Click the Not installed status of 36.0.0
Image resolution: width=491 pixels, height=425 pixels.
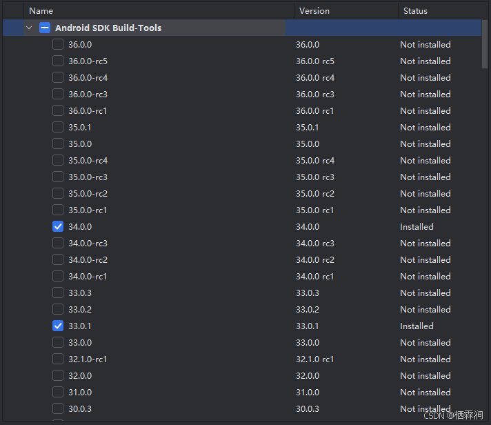[x=425, y=44]
